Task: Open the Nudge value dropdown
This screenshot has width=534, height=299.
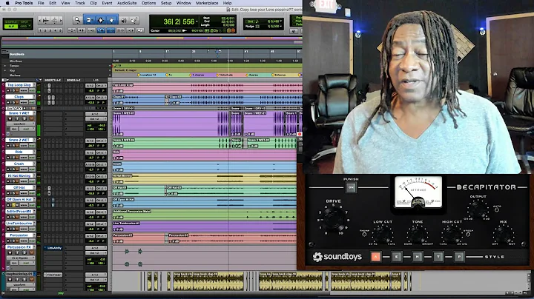Action: pyautogui.click(x=280, y=26)
